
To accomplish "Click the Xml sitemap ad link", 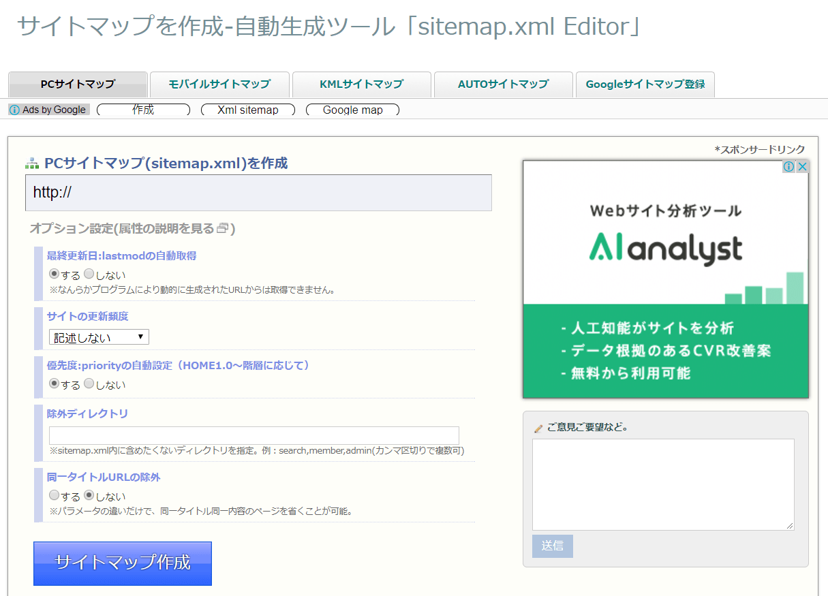I will pos(248,110).
